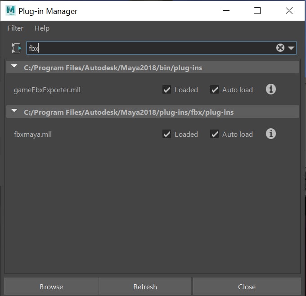Close the window with title bar X
This screenshot has height=296, width=306.
289,10
